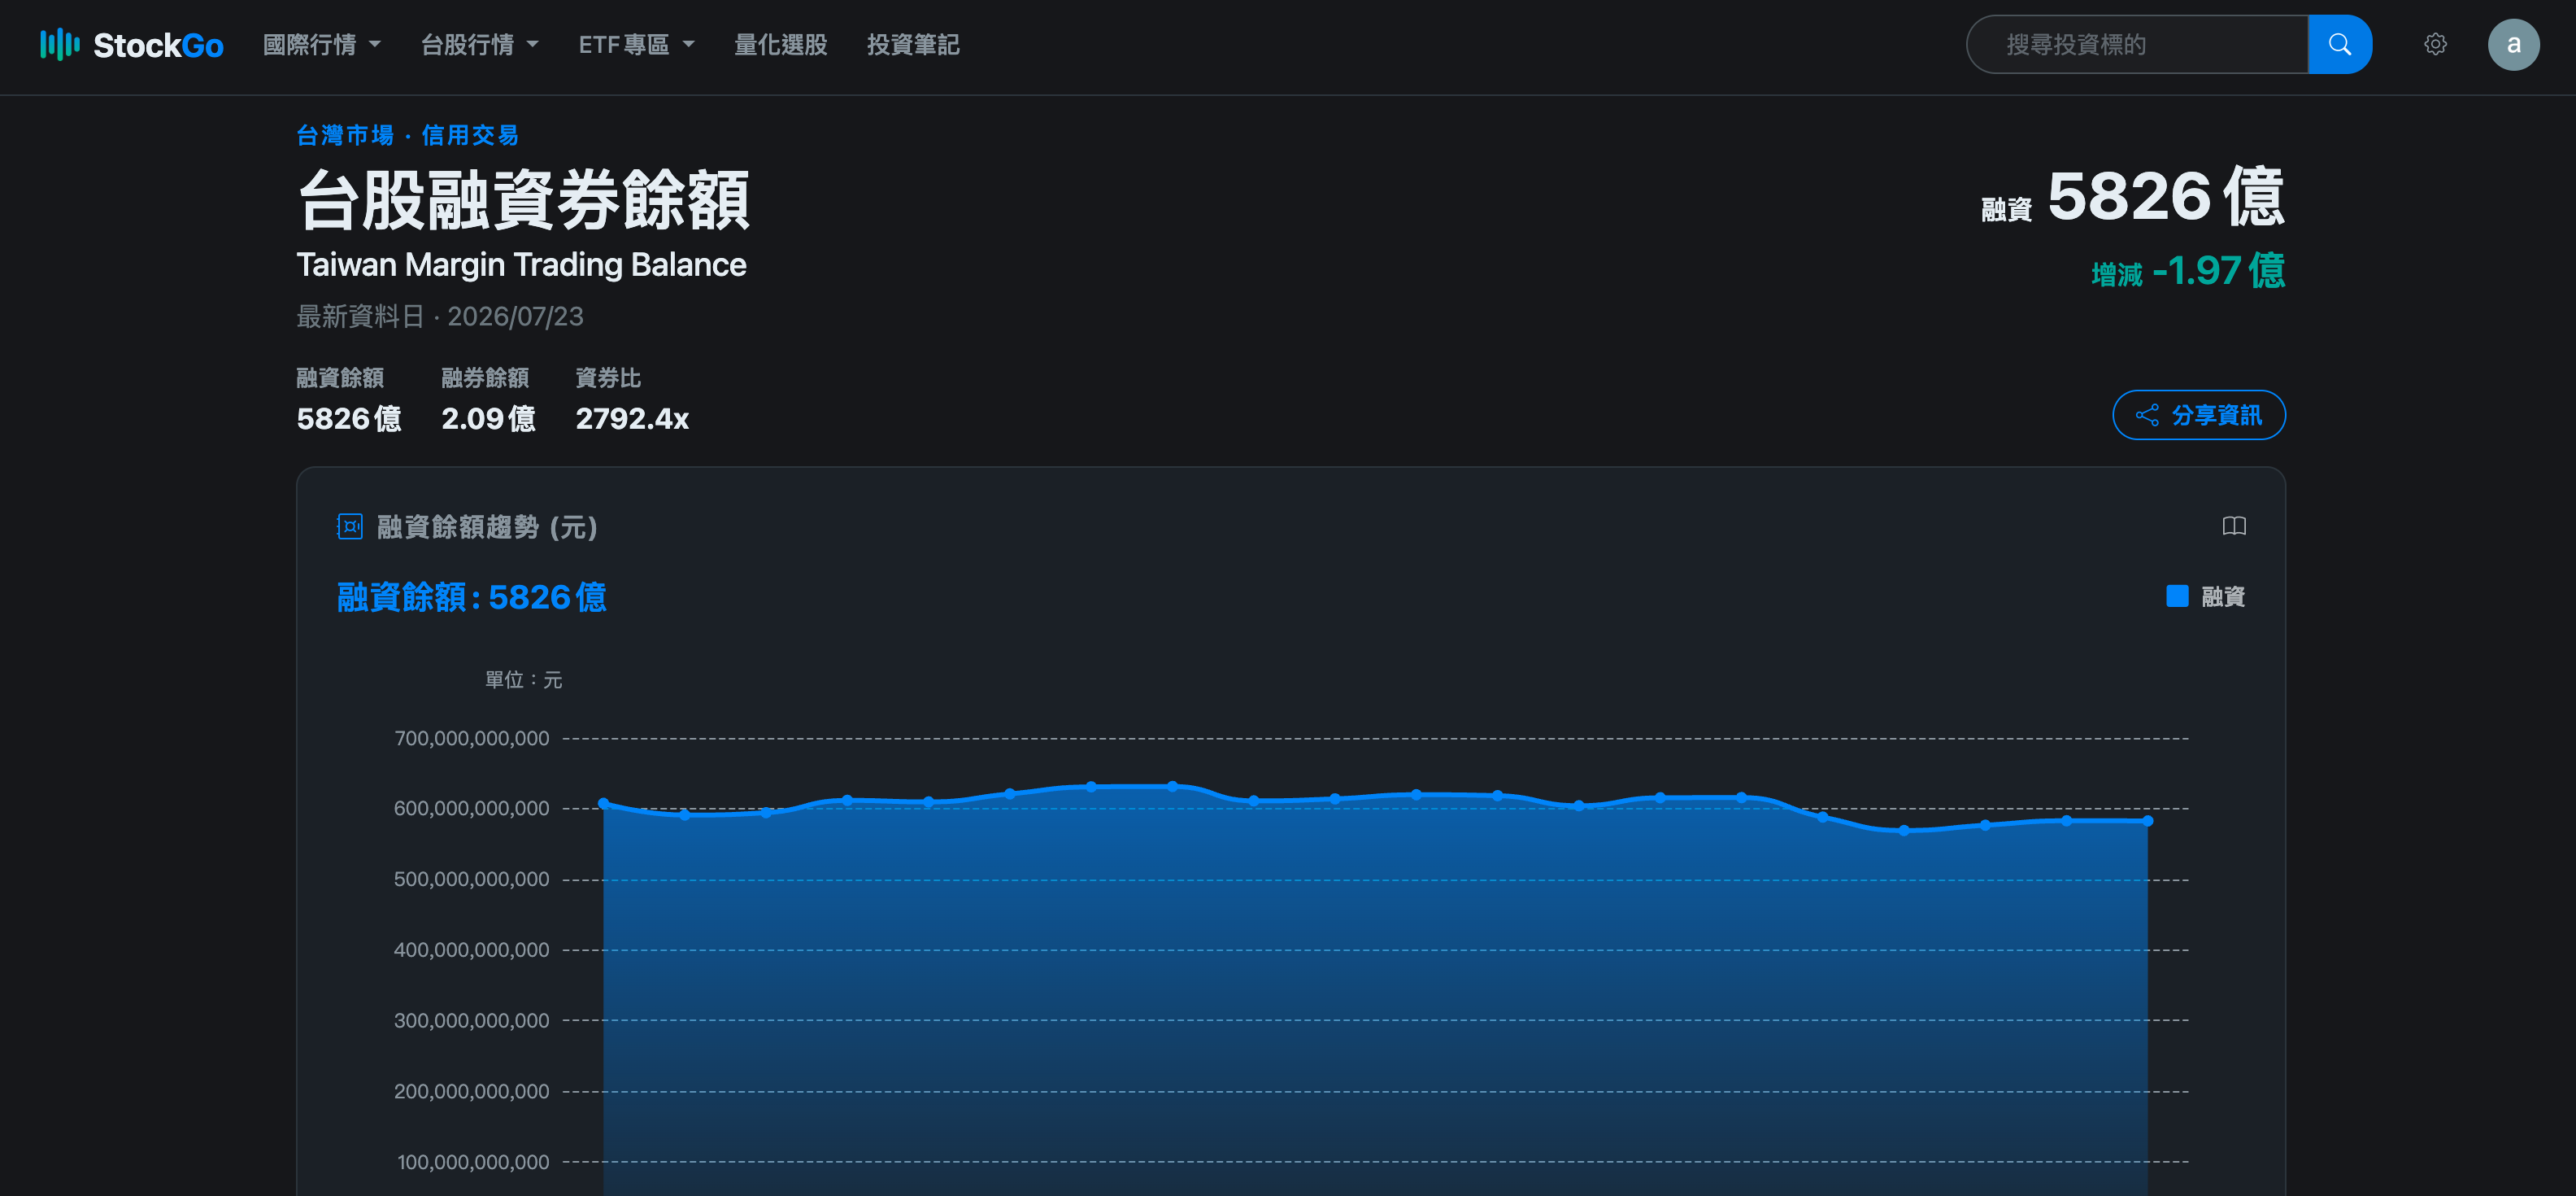Image resolution: width=2576 pixels, height=1196 pixels.
Task: Click the 300,000,000,000 axis label
Action: [x=471, y=1021]
